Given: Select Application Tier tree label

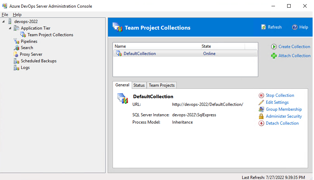Looking at the screenshot, I should 36,28.
